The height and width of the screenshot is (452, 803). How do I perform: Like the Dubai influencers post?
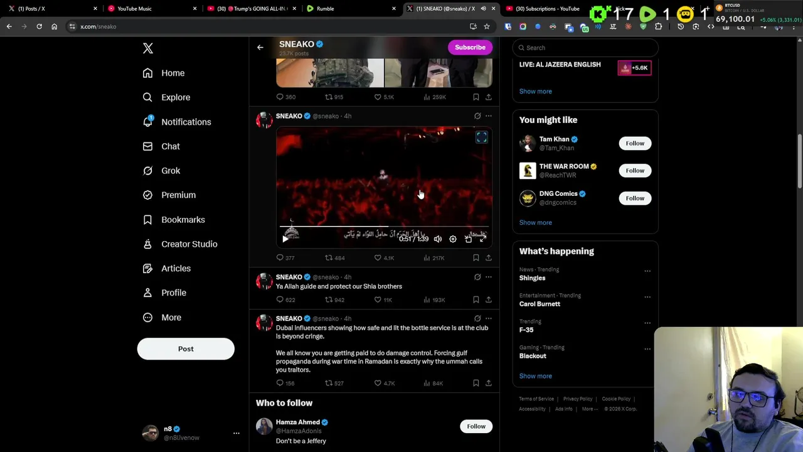point(384,384)
